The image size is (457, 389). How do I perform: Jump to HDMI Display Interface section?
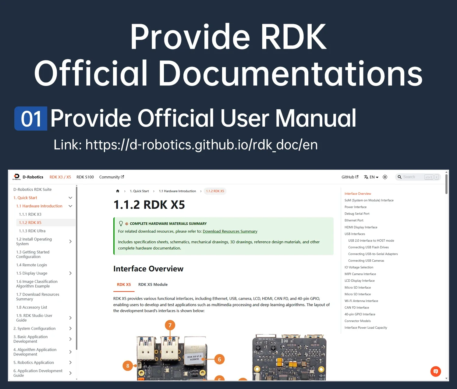pyautogui.click(x=361, y=227)
